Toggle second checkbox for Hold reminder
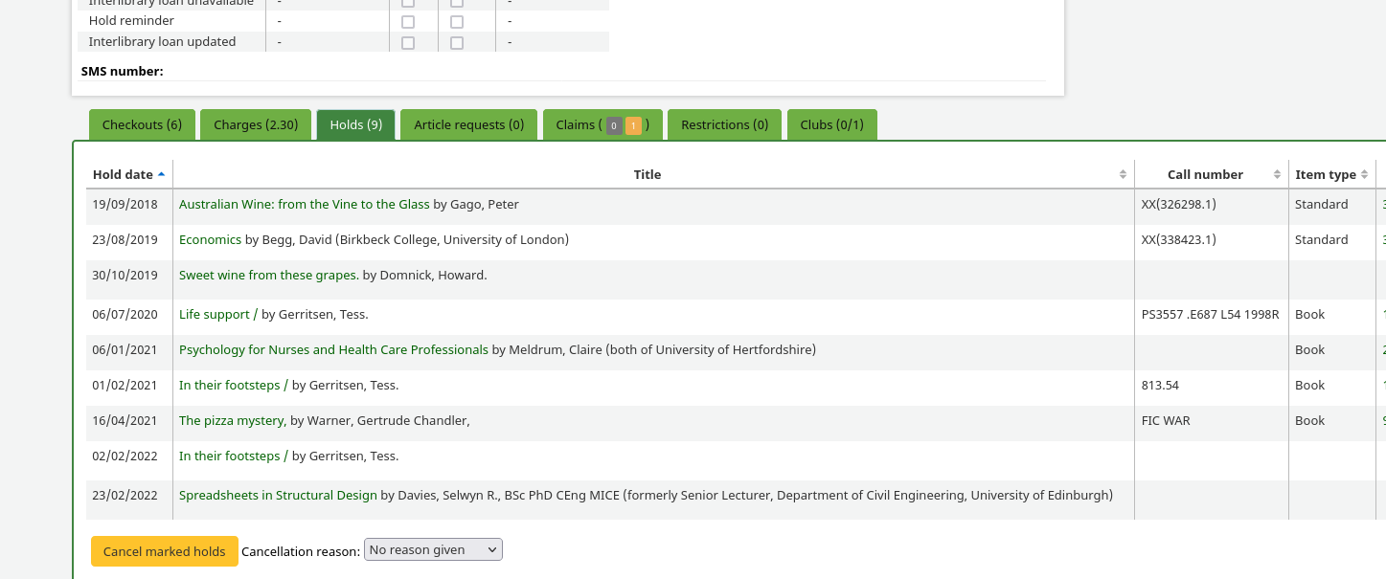The height and width of the screenshot is (579, 1386). click(x=457, y=21)
